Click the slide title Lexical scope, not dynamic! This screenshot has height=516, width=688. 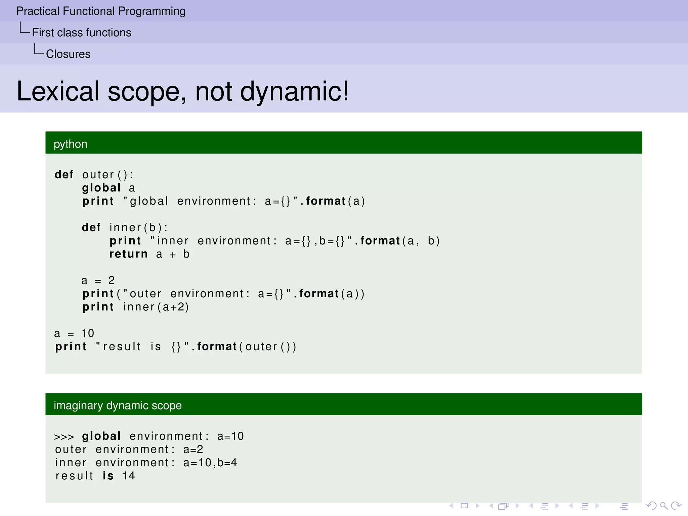(183, 91)
